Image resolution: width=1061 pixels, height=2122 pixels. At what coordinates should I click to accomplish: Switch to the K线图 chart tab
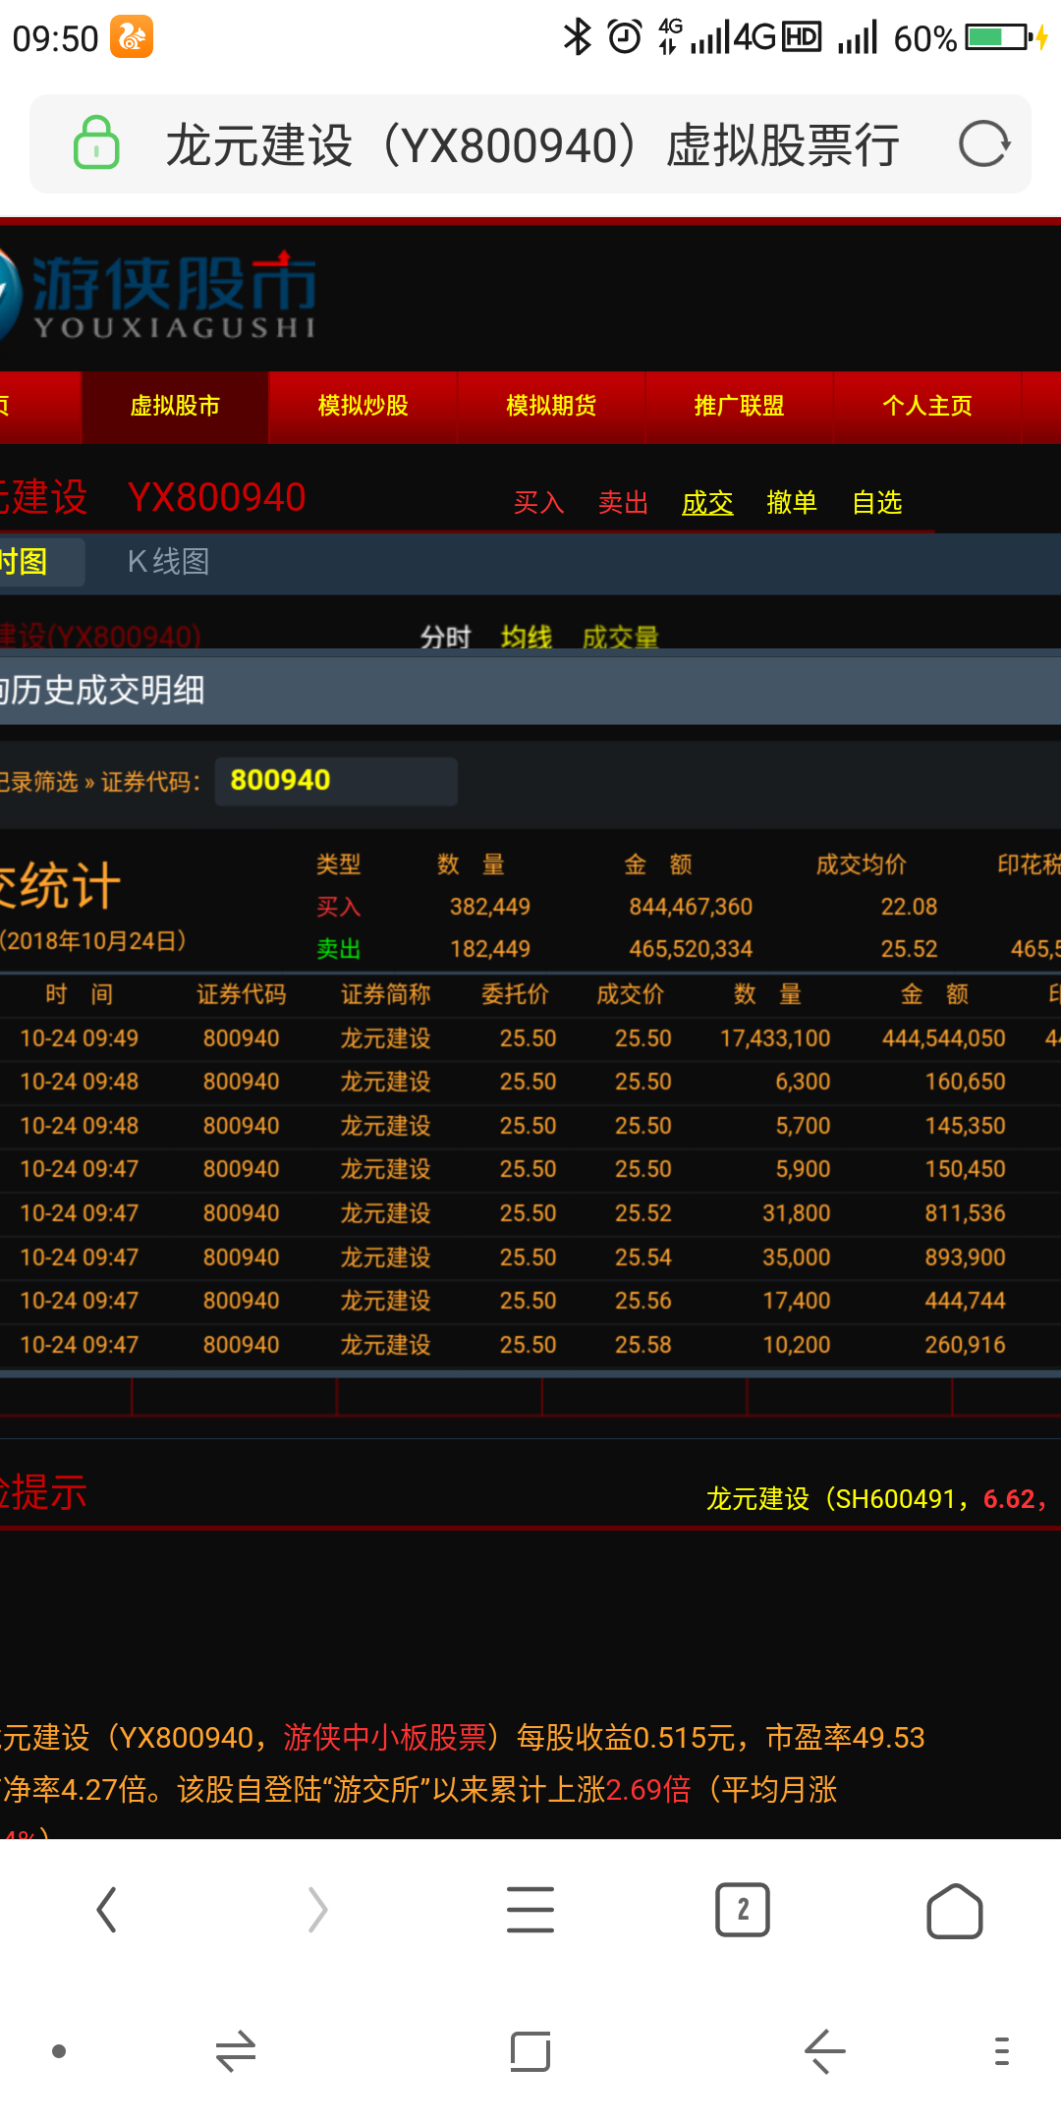[x=168, y=562]
